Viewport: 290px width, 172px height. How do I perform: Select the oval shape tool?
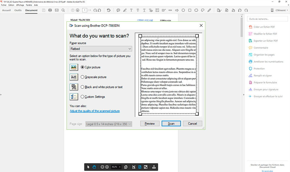point(183,10)
